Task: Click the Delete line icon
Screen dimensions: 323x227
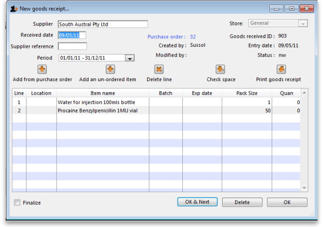Action: tap(159, 69)
